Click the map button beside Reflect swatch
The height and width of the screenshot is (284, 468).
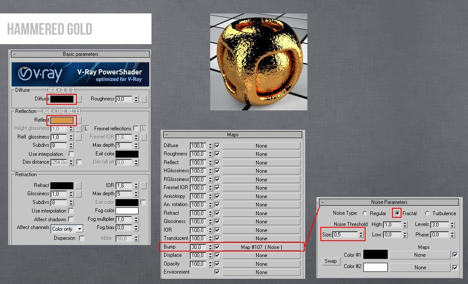point(79,120)
